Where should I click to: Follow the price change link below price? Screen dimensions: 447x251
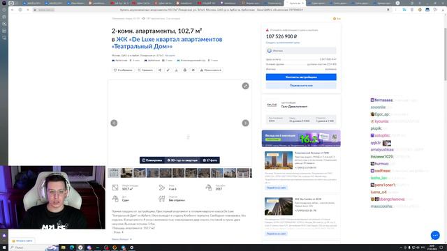283,43
